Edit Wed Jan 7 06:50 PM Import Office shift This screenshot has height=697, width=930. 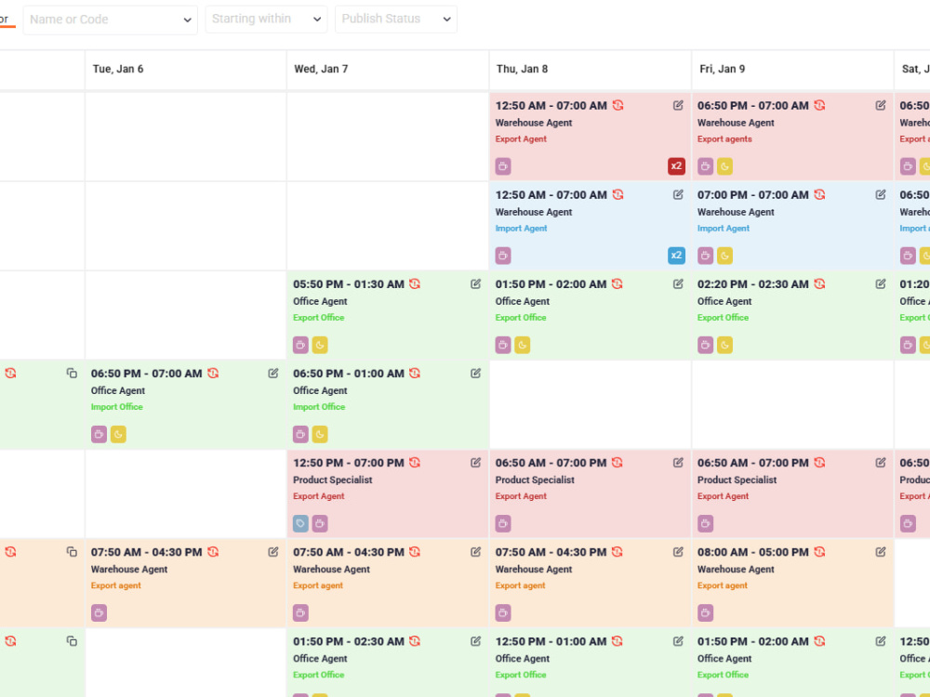click(475, 374)
